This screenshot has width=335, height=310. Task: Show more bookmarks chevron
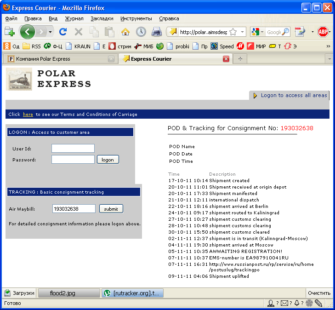point(329,46)
